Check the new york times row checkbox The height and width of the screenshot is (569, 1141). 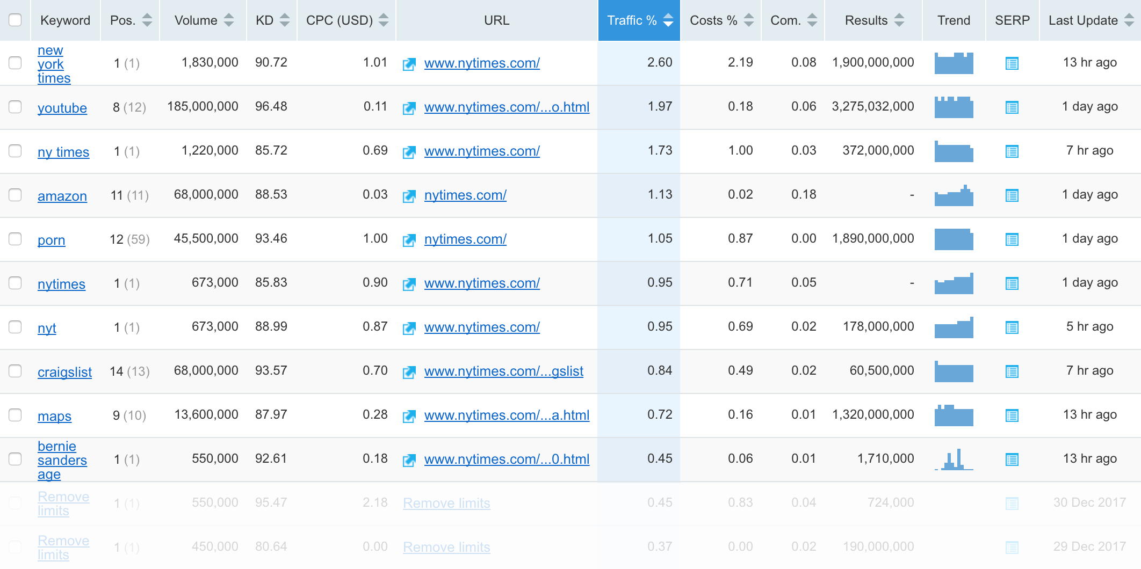[15, 63]
